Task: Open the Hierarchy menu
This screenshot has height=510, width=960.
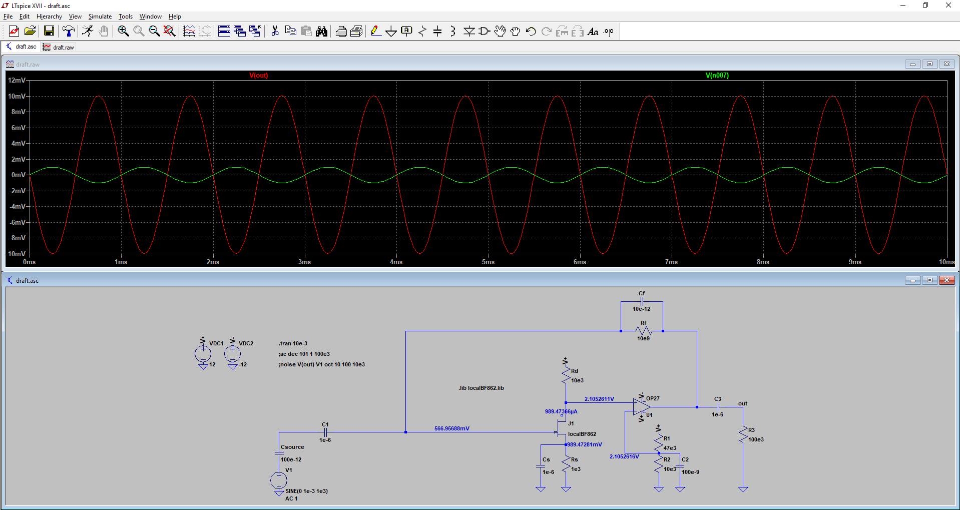Action: tap(49, 17)
